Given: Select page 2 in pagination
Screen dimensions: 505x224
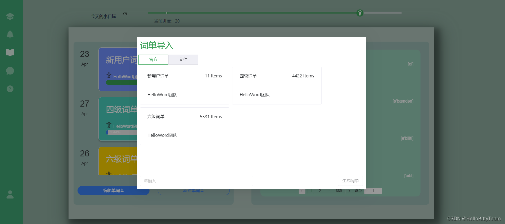Looking at the screenshot, I should pyautogui.click(x=320, y=191).
